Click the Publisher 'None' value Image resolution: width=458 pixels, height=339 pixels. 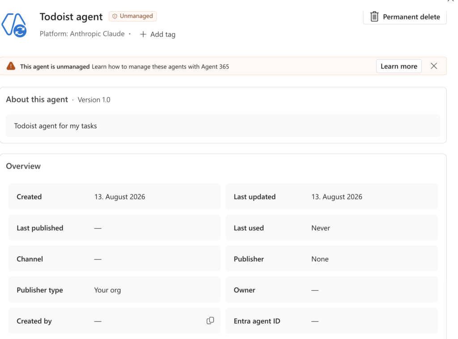(x=320, y=259)
